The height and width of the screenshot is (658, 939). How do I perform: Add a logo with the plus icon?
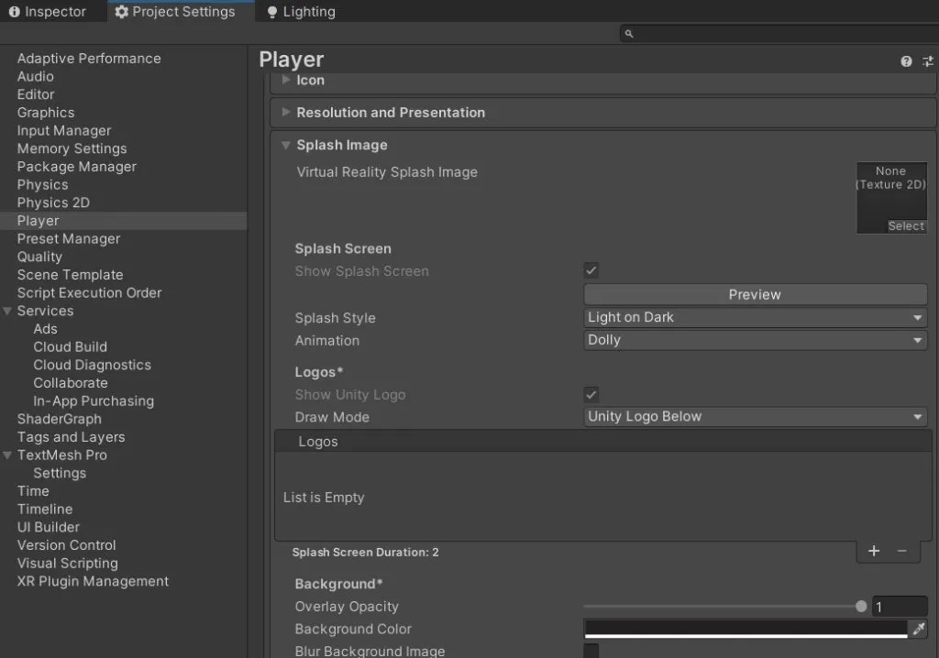(x=873, y=551)
